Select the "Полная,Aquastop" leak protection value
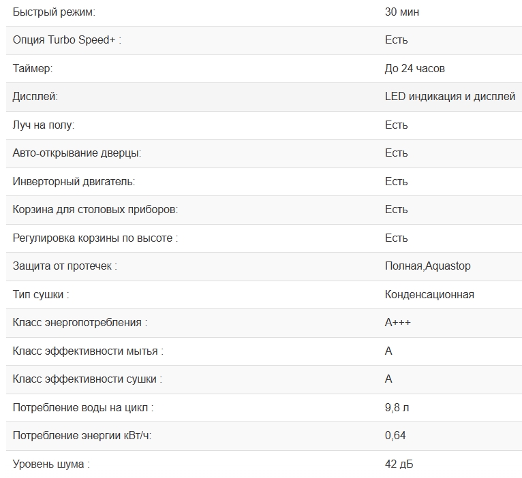 click(x=427, y=266)
